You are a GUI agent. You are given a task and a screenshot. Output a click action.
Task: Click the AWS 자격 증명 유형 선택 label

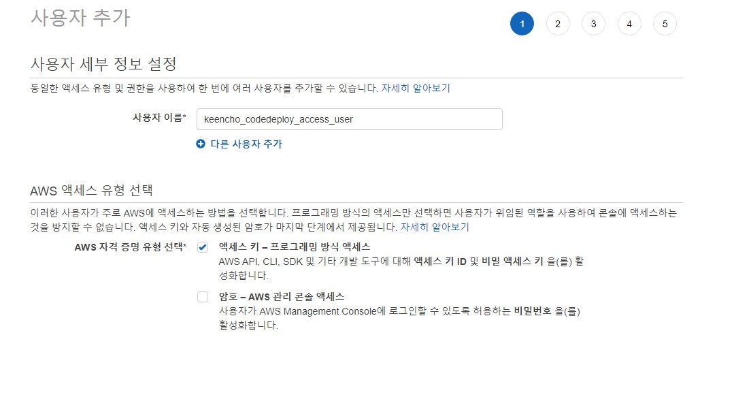click(x=131, y=247)
